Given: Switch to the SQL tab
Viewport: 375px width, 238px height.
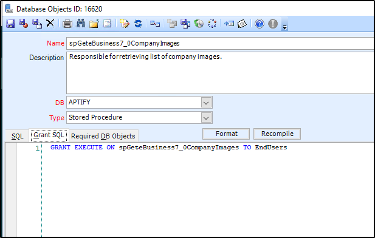Looking at the screenshot, I should (18, 136).
